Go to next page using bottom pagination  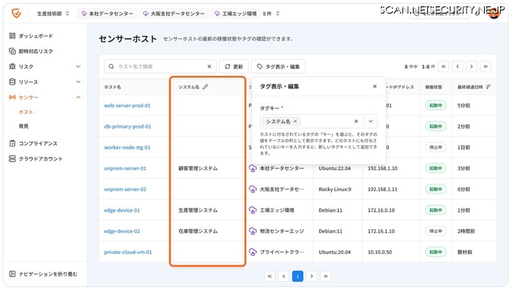point(311,276)
